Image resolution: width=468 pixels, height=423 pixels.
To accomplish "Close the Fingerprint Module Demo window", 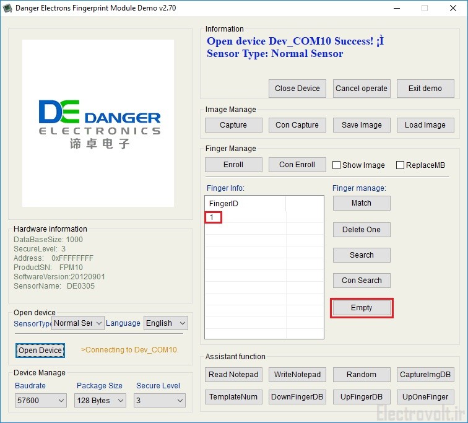I will (x=453, y=8).
